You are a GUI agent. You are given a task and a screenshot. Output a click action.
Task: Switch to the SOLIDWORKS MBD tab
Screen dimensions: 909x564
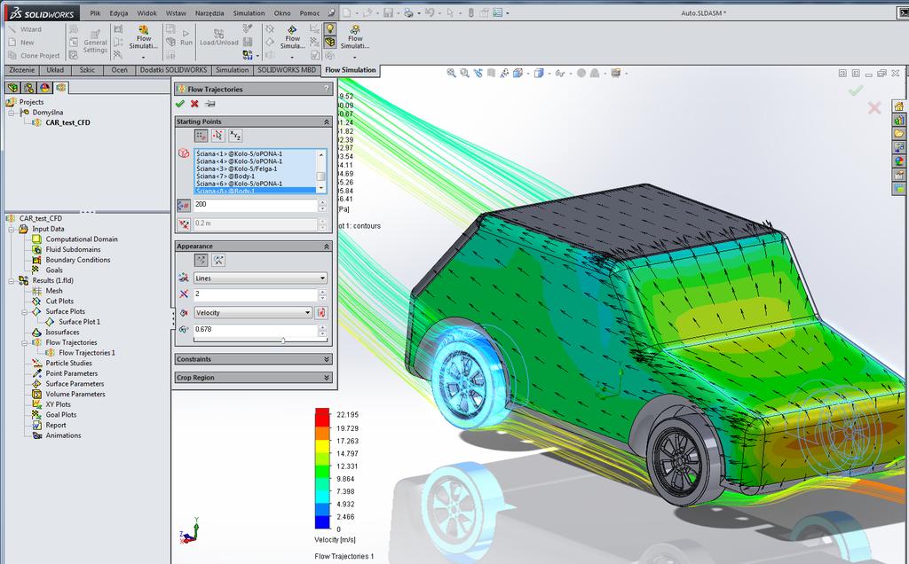coord(287,70)
